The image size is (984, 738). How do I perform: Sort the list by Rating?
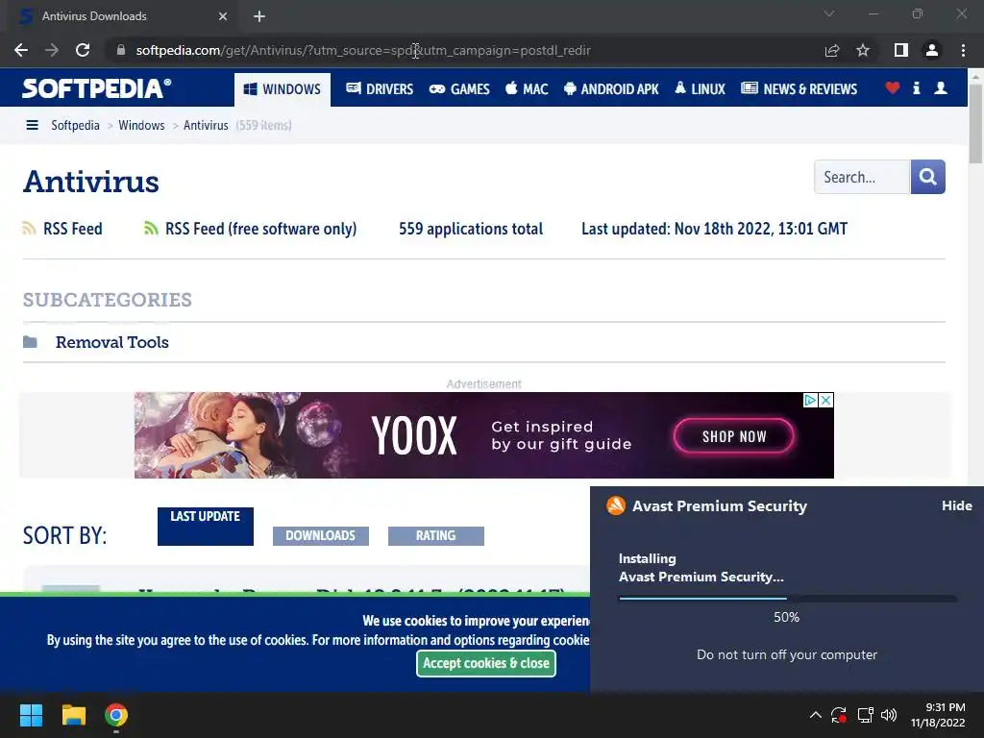[x=436, y=536]
